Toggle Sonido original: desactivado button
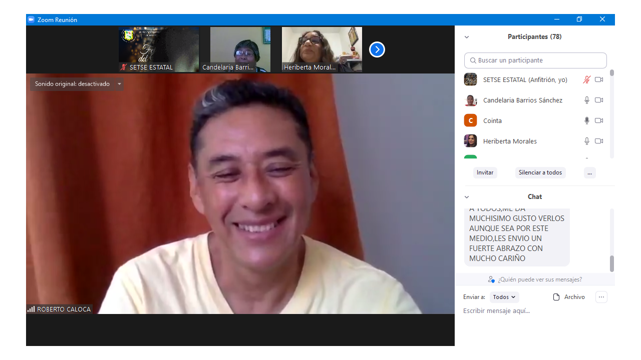Image resolution: width=641 pixels, height=360 pixels. 72,84
